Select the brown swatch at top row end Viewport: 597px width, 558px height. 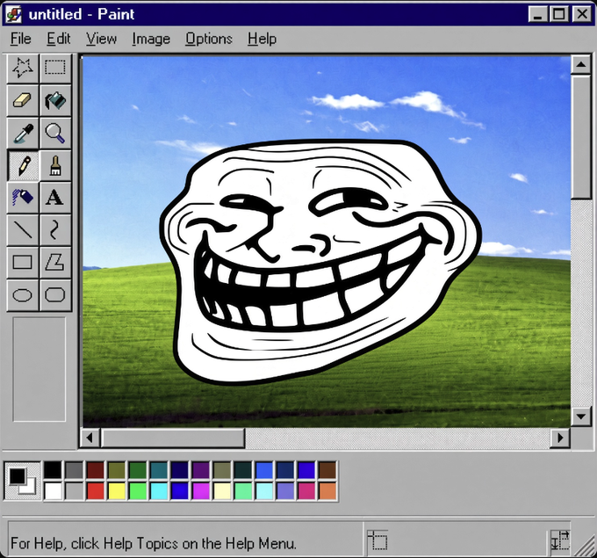pos(327,470)
